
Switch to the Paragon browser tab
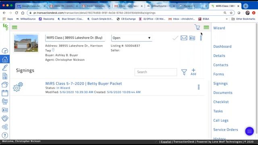193,6
